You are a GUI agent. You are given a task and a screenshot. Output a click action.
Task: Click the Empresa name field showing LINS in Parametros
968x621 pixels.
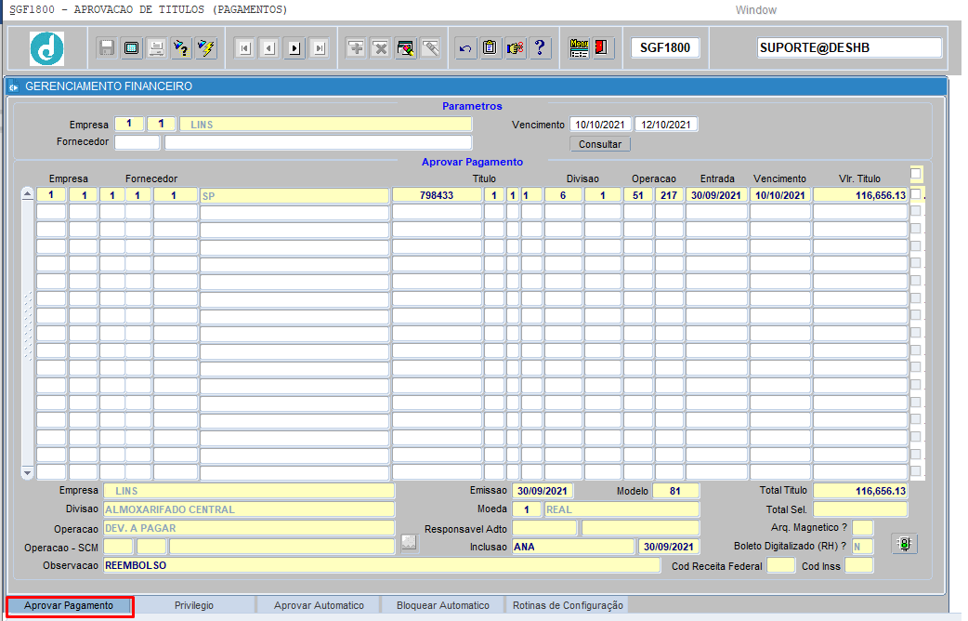[325, 125]
